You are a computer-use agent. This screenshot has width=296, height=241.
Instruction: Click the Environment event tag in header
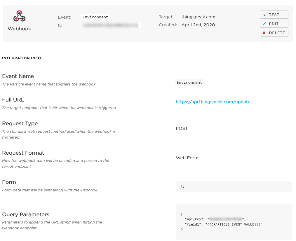click(95, 17)
